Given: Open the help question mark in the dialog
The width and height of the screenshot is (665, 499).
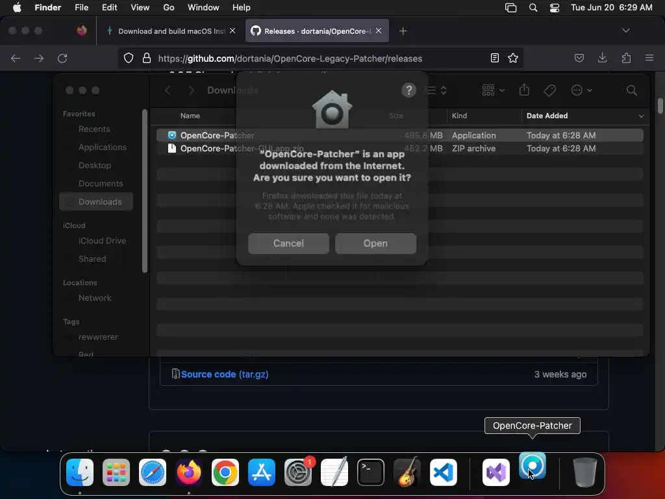Looking at the screenshot, I should click(408, 90).
